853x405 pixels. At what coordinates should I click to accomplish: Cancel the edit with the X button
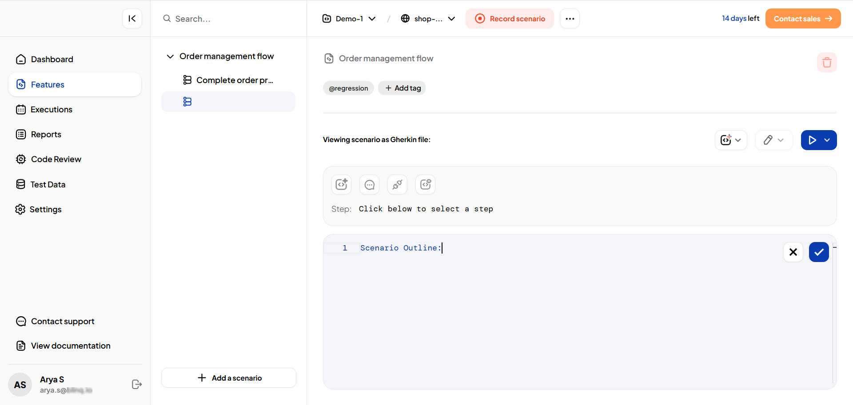(x=793, y=252)
